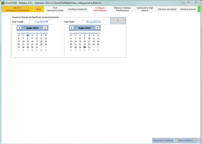Go to previous month in Data finale calendar
Viewport: 202px width, 144px height.
[x=72, y=28]
